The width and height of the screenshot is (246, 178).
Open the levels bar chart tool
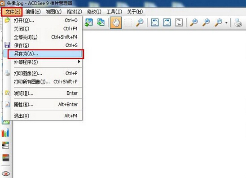[x=5, y=133]
